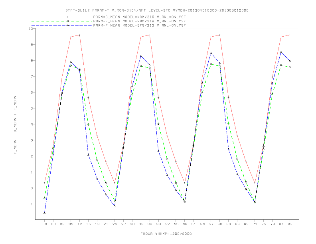Image resolution: width=316 pixels, height=244 pixels.
Task: Click the blue triangle data point at hour 00
Action: pos(45,213)
